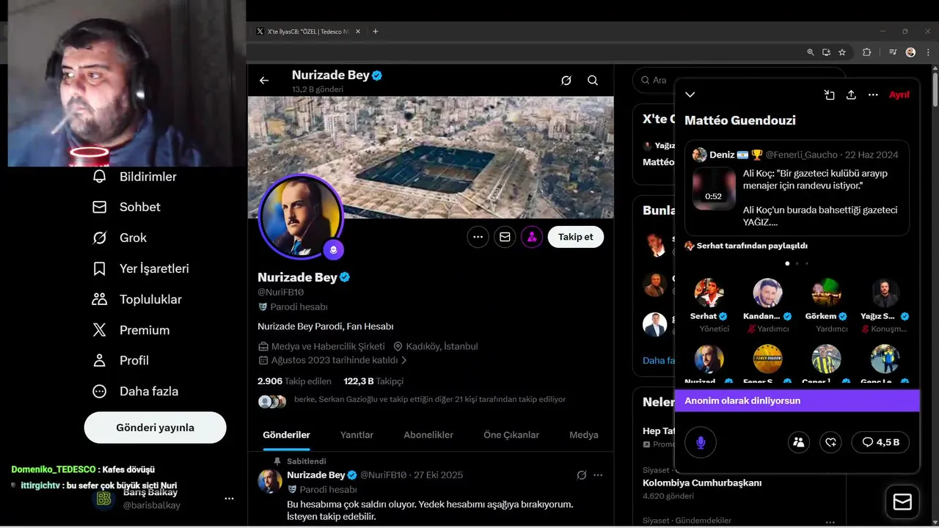Image resolution: width=939 pixels, height=528 pixels.
Task: Open Bildirimler in the sidebar
Action: [134, 177]
